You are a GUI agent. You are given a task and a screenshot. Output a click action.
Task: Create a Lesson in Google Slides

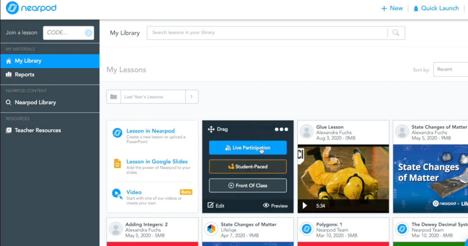point(157,162)
